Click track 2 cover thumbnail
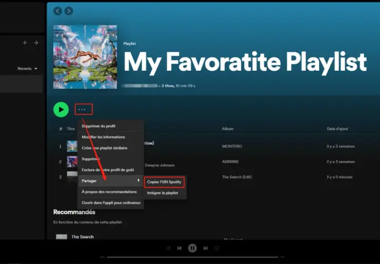Viewport: 380px width, 264px height. 72,162
